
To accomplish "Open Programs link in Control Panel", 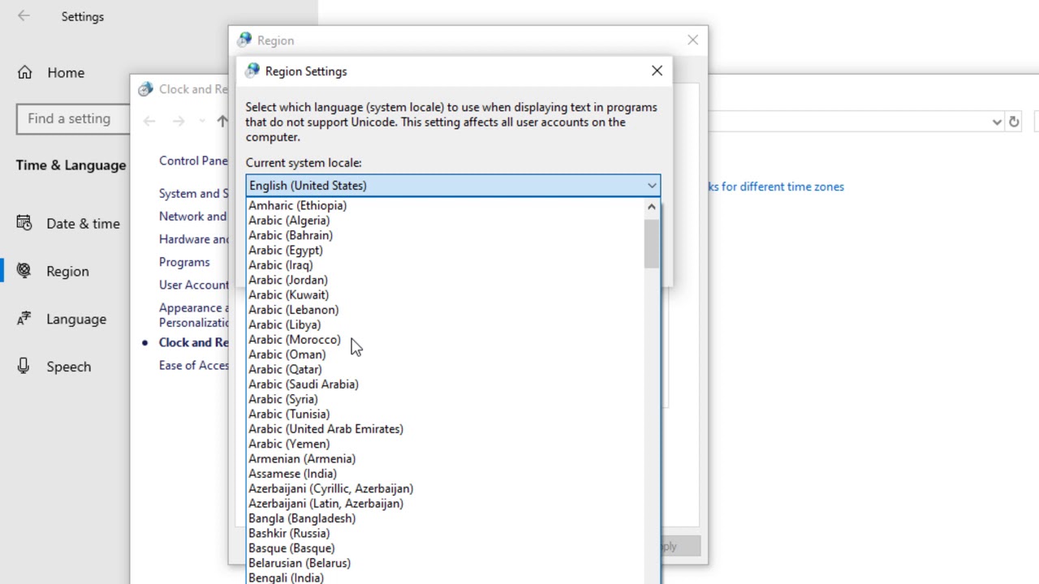I will click(x=184, y=262).
